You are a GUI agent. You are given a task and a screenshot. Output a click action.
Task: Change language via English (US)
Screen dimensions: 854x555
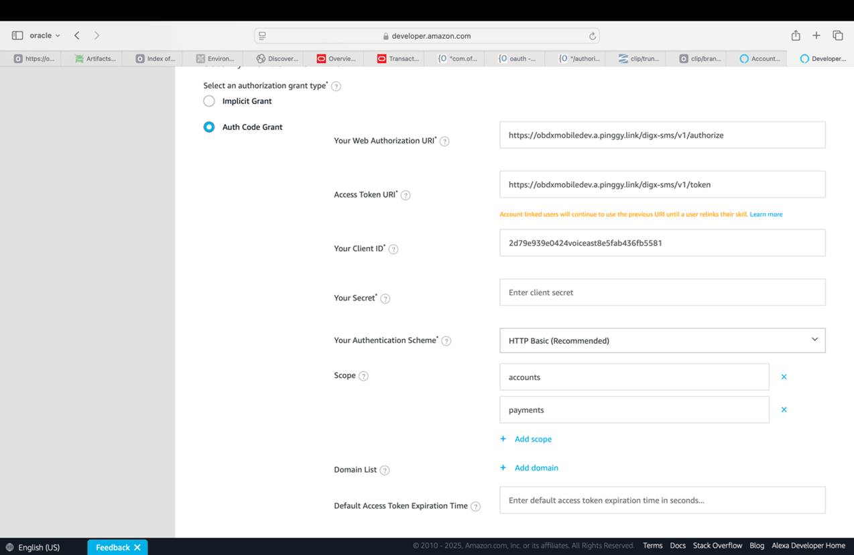[x=39, y=548]
